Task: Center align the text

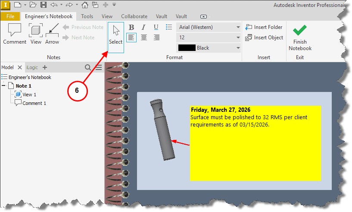Action: point(144,38)
